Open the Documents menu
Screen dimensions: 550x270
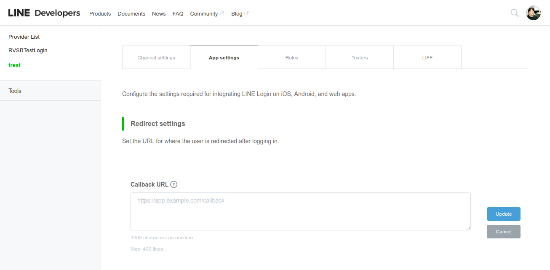[x=131, y=13]
